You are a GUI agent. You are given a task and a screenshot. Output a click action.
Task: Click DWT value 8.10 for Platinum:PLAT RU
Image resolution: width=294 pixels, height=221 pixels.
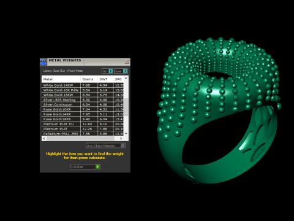tap(104, 124)
